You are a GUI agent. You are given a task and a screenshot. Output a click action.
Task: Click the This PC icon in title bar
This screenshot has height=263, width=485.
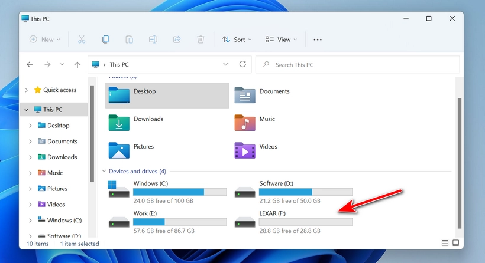25,18
